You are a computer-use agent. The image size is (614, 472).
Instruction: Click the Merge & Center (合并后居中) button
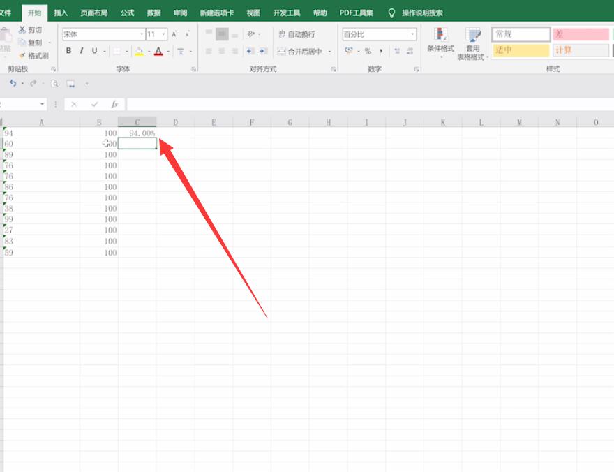coord(299,51)
